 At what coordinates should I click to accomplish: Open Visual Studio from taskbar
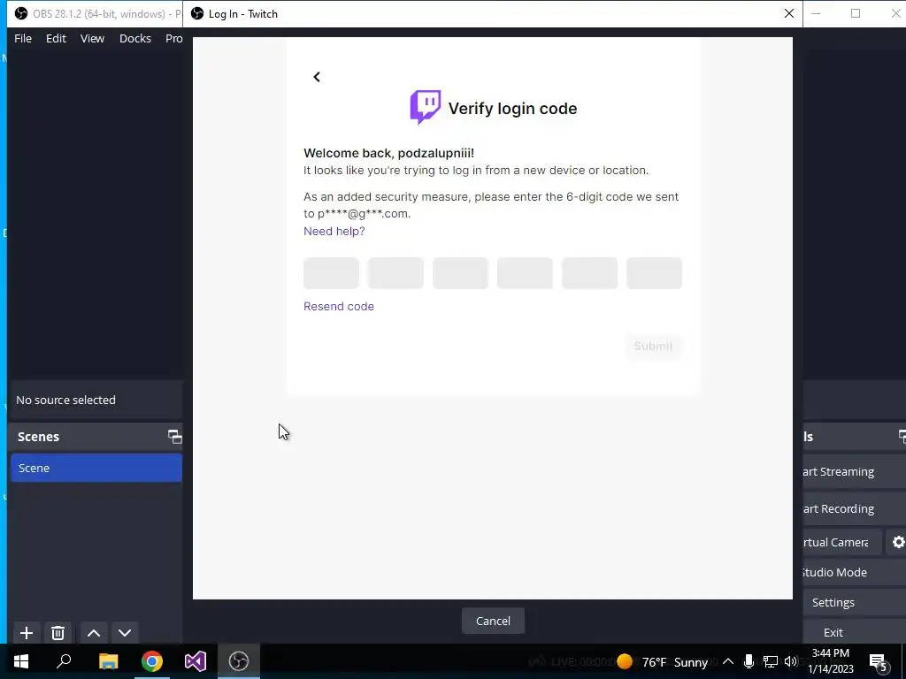point(196,661)
